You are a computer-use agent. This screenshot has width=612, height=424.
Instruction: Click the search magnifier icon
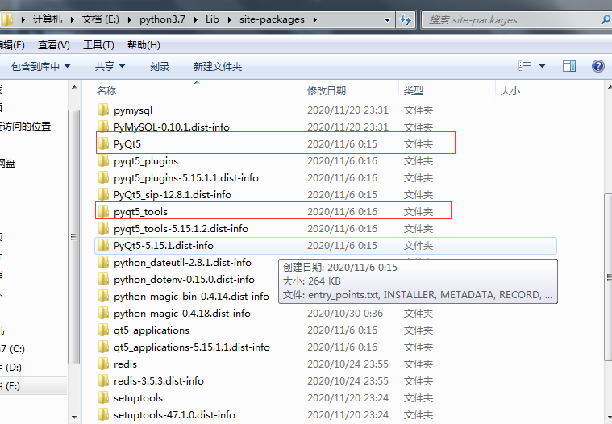click(606, 19)
